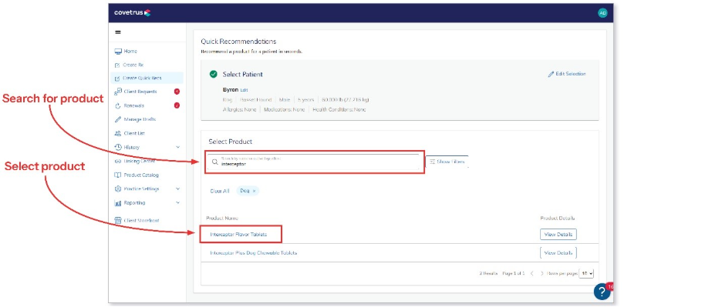The image size is (722, 307).
Task: Click the red Renewals notification badge
Action: (177, 105)
